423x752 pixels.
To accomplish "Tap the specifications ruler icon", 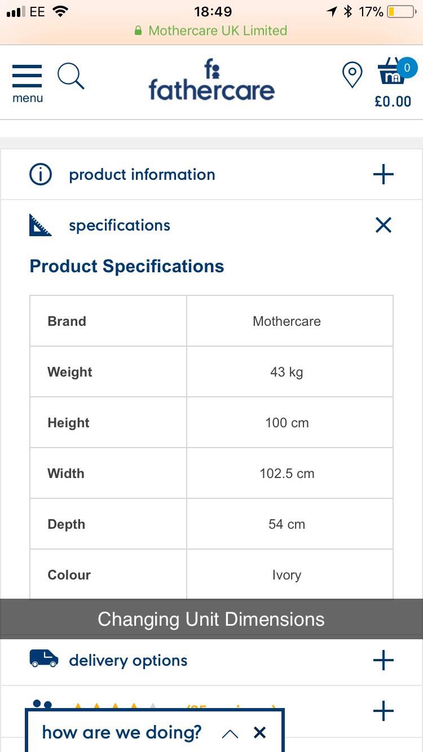I will point(41,225).
